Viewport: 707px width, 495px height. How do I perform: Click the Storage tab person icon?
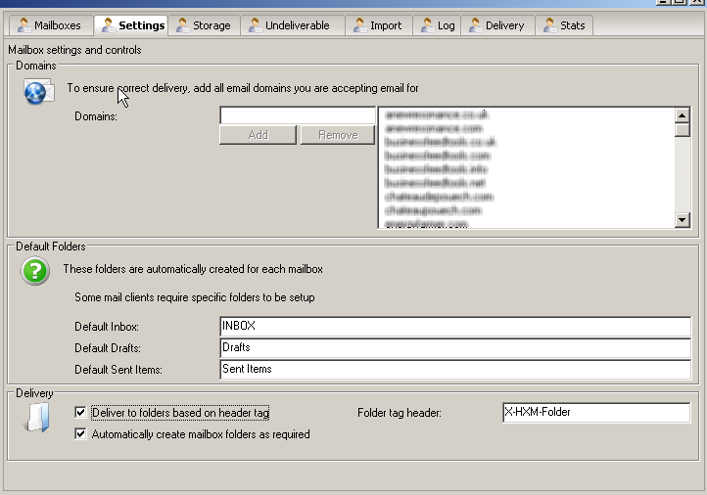click(182, 25)
